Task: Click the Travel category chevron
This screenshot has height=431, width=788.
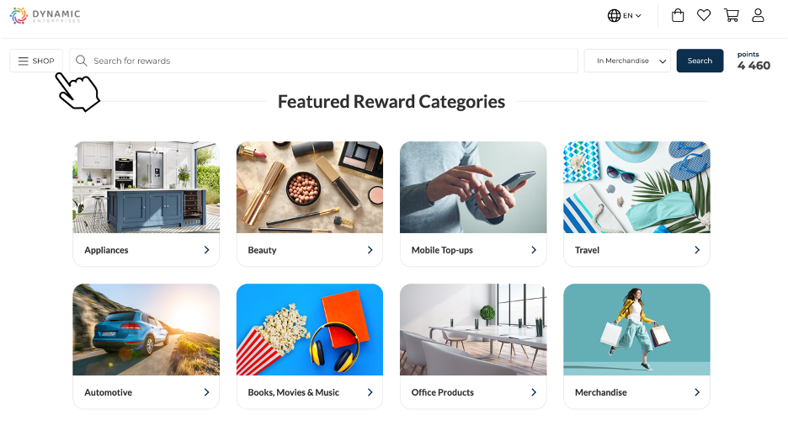Action: click(x=697, y=250)
